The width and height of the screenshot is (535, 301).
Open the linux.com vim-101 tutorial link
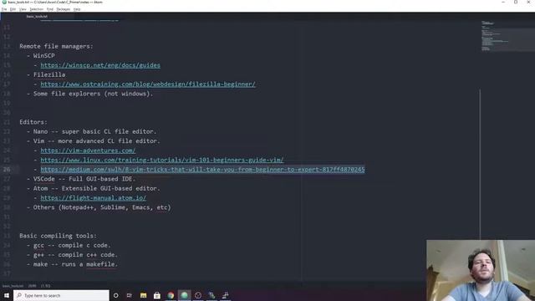point(162,160)
